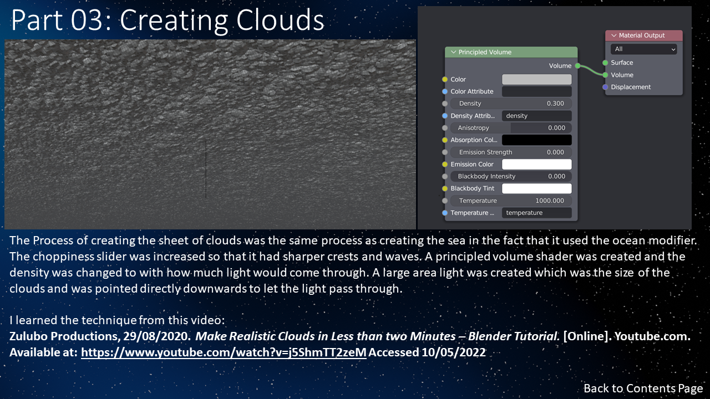Click the Volume output socket on Principled Volume
Image resolution: width=710 pixels, height=399 pixels.
click(577, 66)
